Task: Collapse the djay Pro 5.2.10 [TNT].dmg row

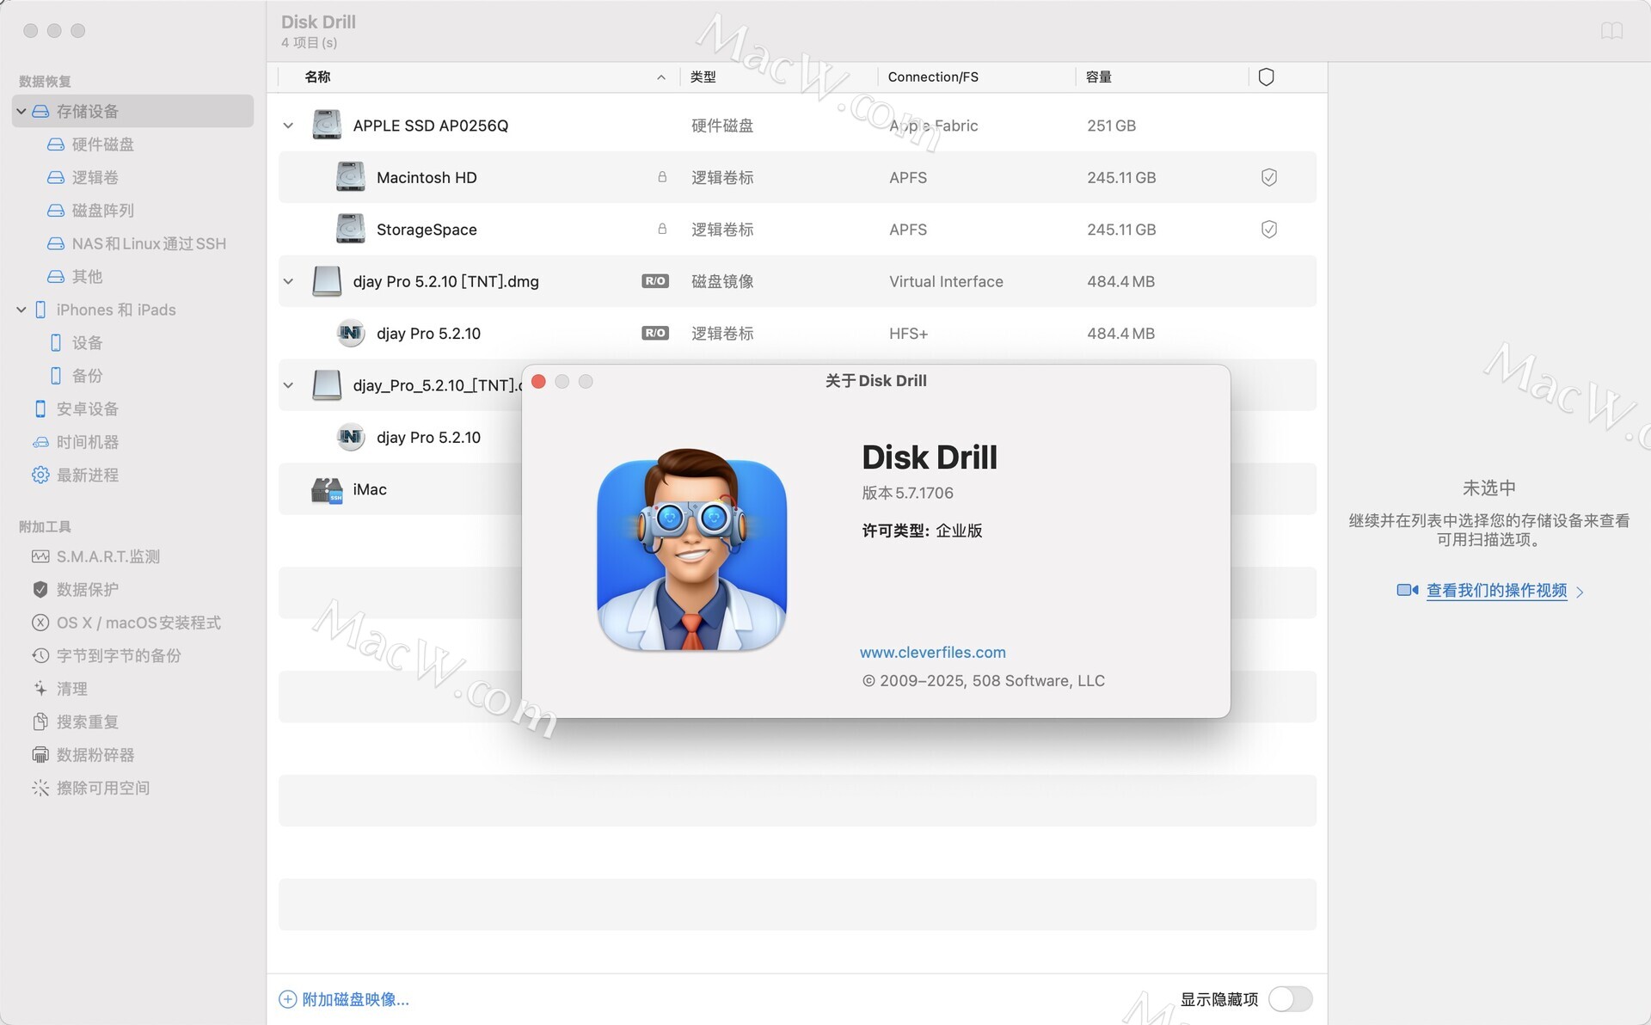Action: [288, 281]
